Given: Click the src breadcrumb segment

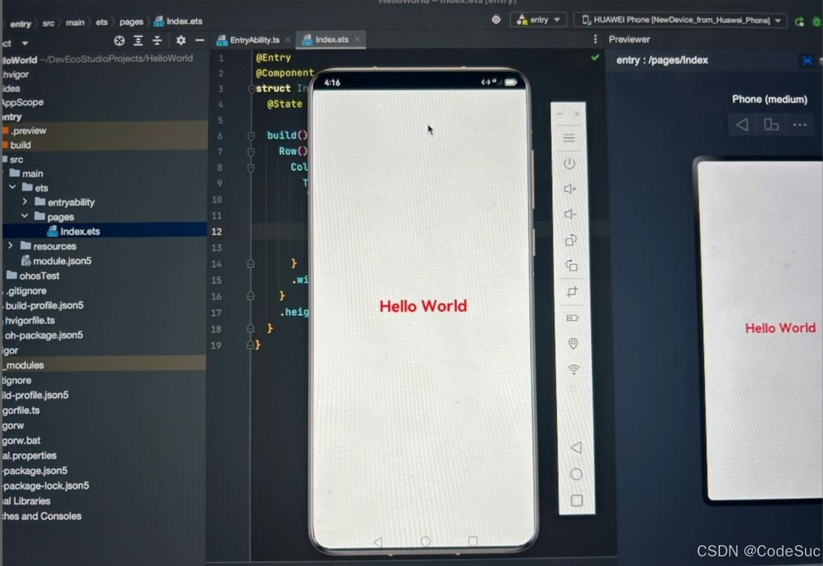Looking at the screenshot, I should 48,23.
